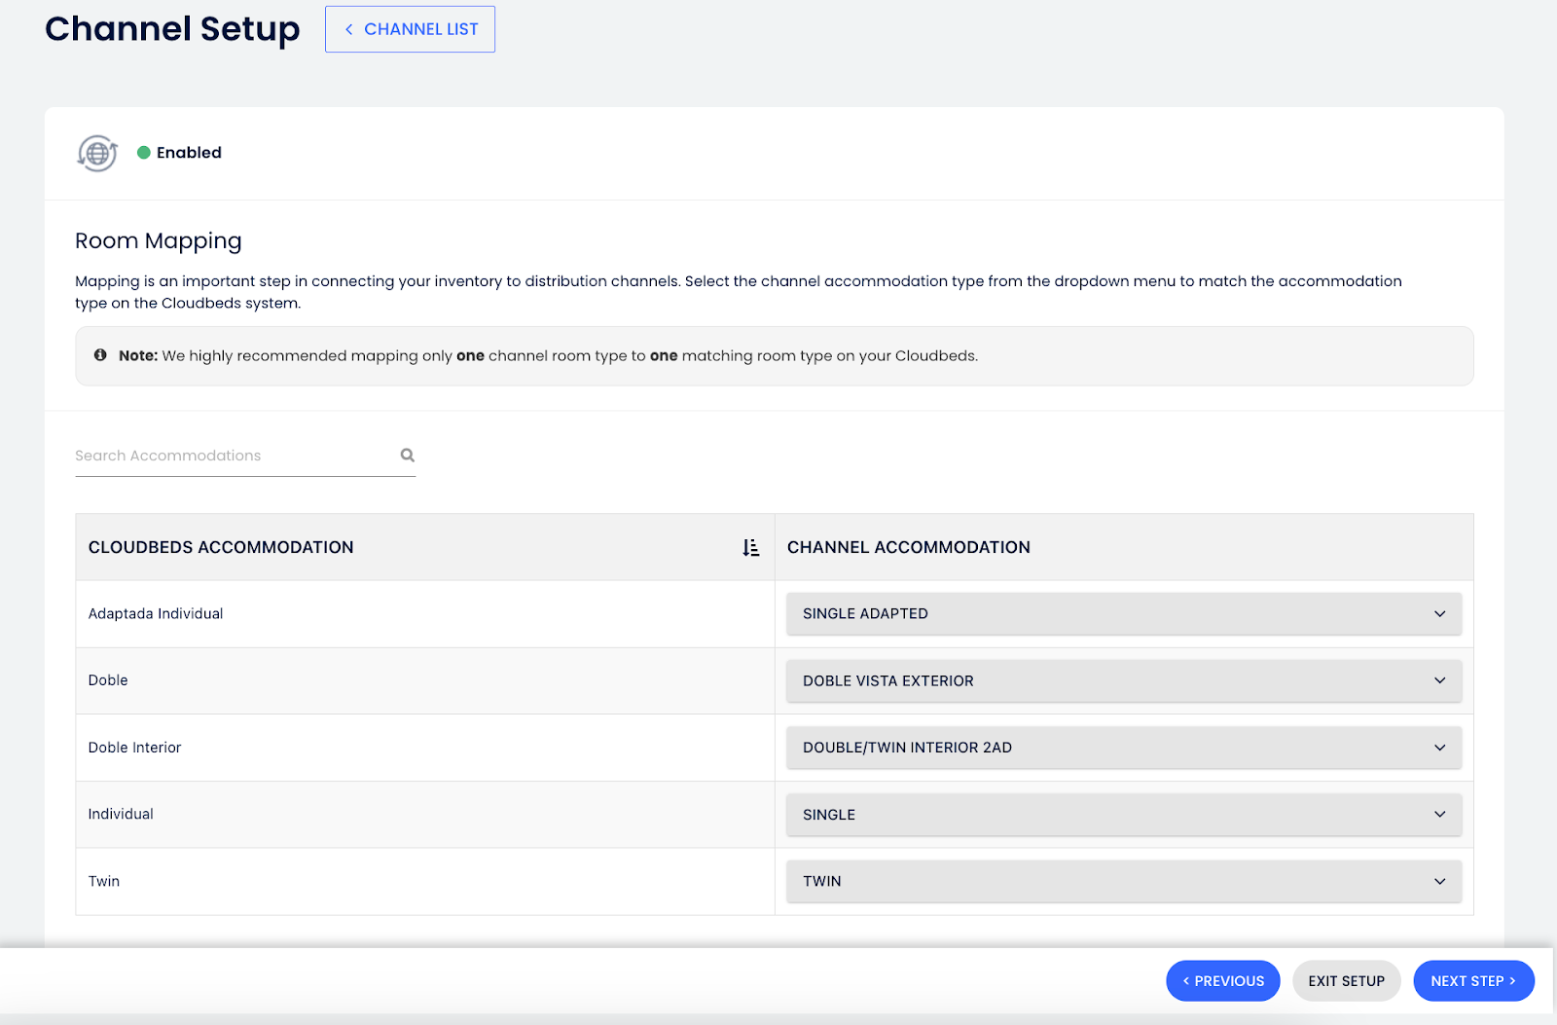Click the Channel Accommodation column header

click(908, 548)
